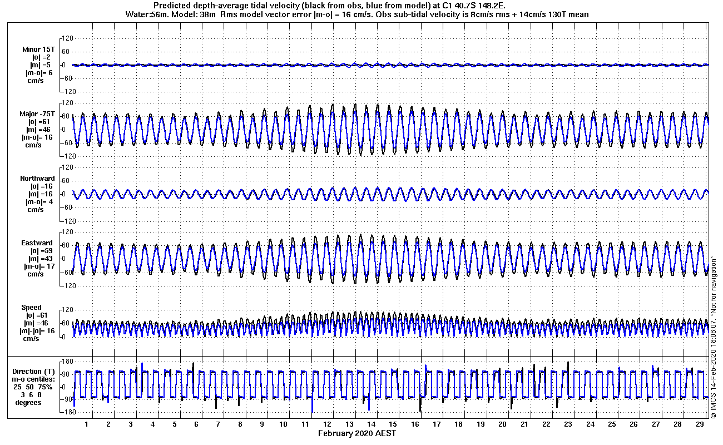Select the 'Direction (T)' panel label
723x445 pixels.
(34, 371)
